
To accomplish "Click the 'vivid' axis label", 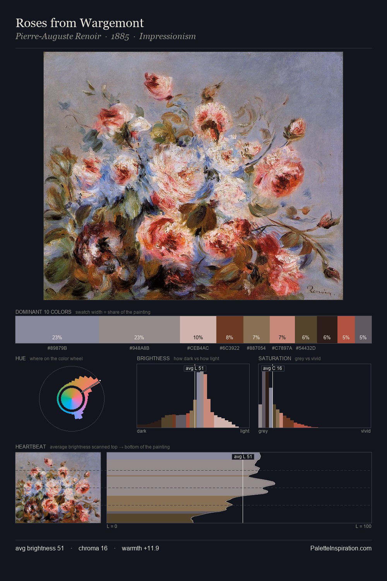I will click(x=366, y=431).
